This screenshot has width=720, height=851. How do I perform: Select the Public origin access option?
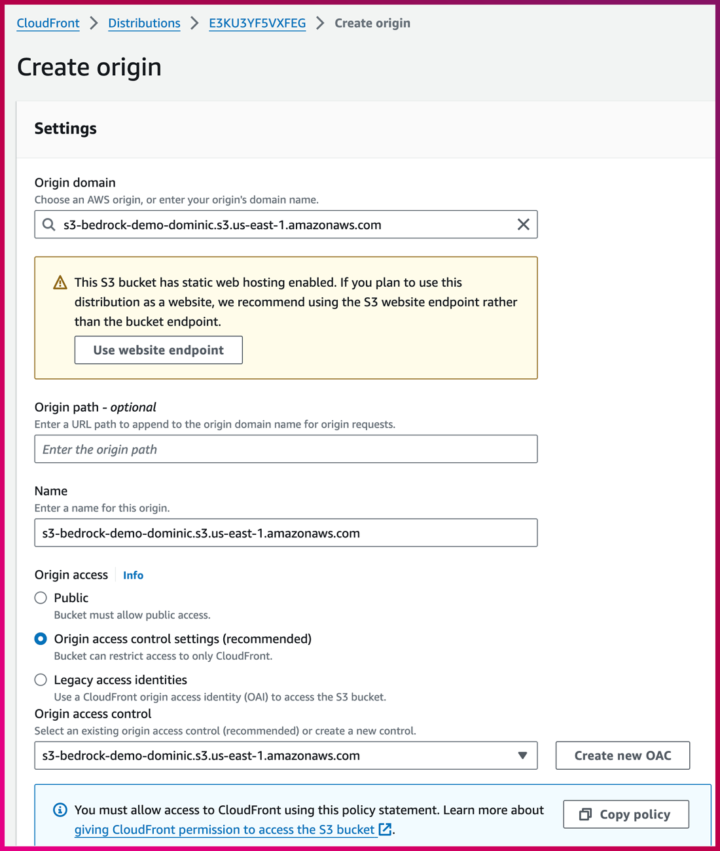pos(41,598)
